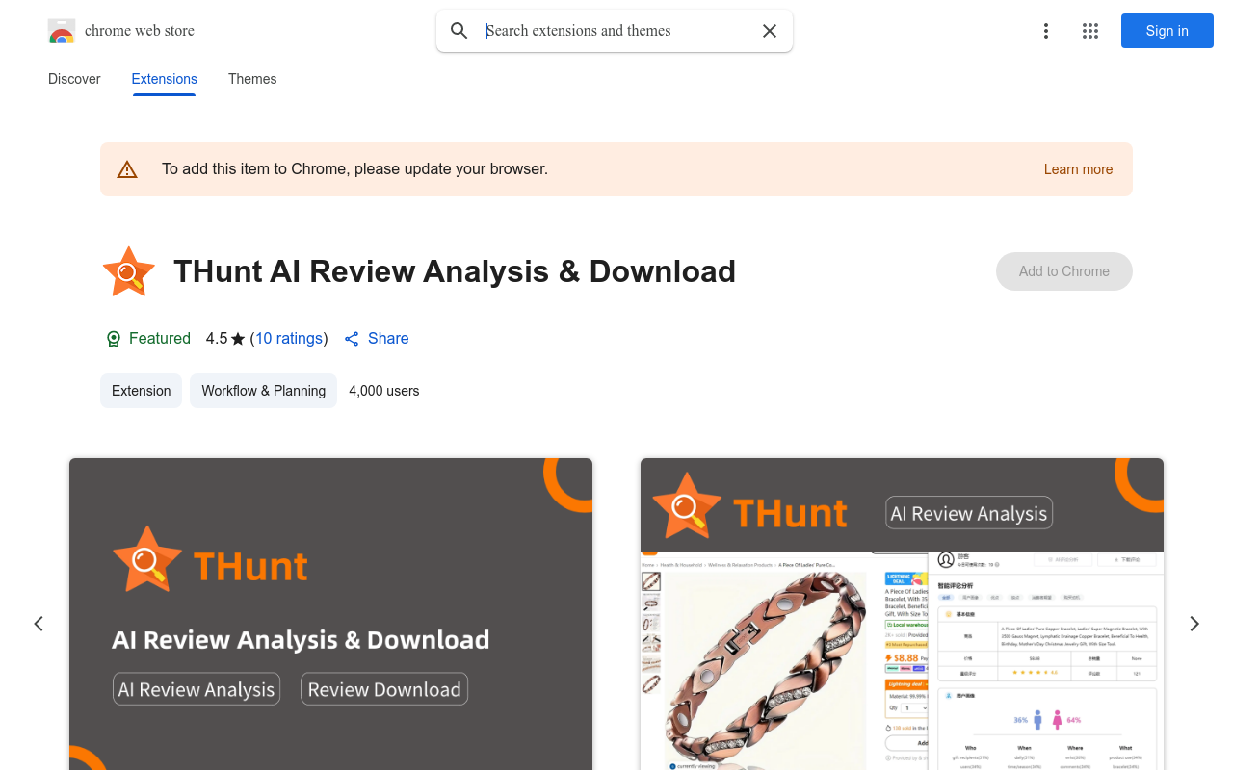Click the Share link text
This screenshot has height=770, width=1233.
(388, 339)
